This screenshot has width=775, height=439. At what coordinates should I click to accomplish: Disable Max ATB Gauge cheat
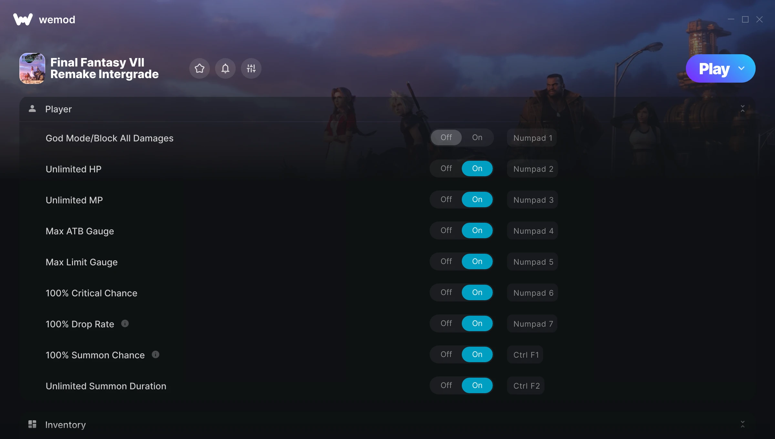(x=446, y=230)
